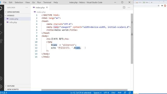Screen dimensions: 167x94
Task: Open the Explorer view in activity bar
Action: 1,8
